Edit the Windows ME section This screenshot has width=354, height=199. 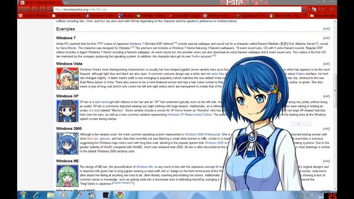click(x=326, y=161)
